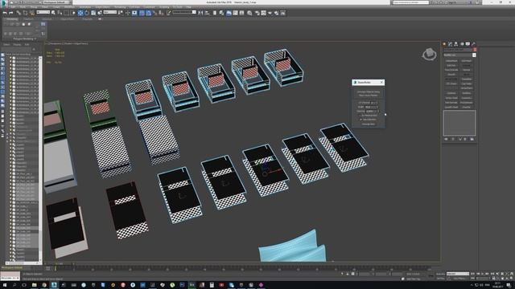Open Select by Name tool
Screen dimensions: 515x289
(60, 13)
